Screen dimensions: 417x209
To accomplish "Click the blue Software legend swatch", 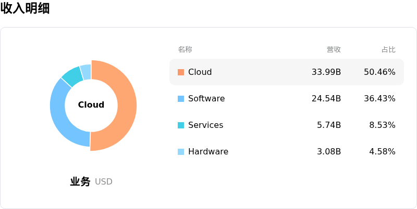I will [x=181, y=99].
